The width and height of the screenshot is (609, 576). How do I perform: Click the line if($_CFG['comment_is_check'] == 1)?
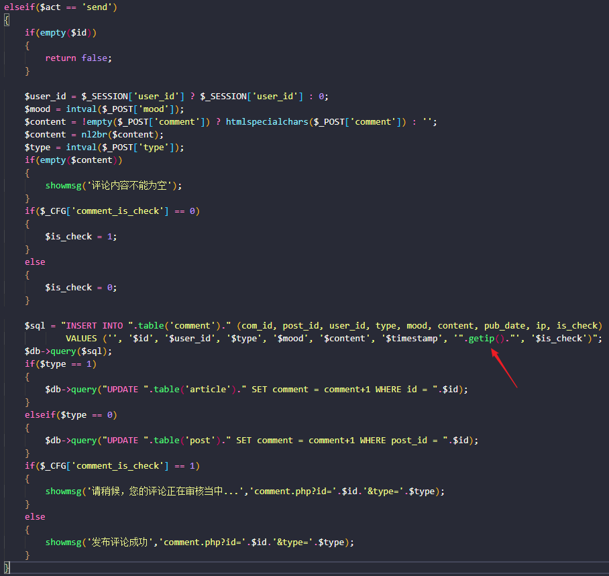[x=112, y=465]
